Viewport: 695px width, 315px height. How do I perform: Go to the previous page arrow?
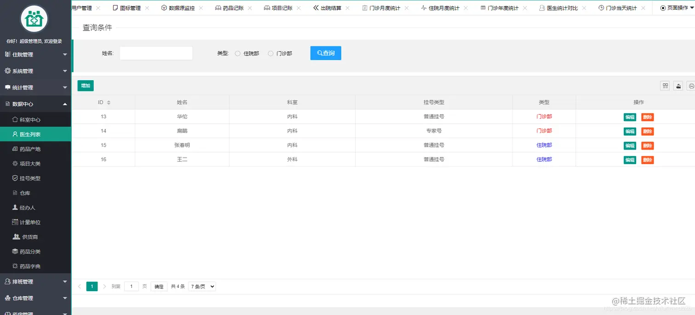80,287
